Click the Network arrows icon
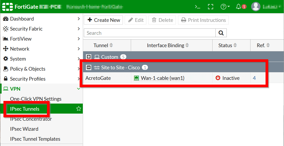This screenshot has height=146, width=284. pos(6,49)
